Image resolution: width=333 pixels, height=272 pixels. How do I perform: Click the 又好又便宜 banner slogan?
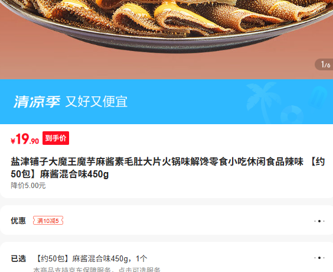96,102
